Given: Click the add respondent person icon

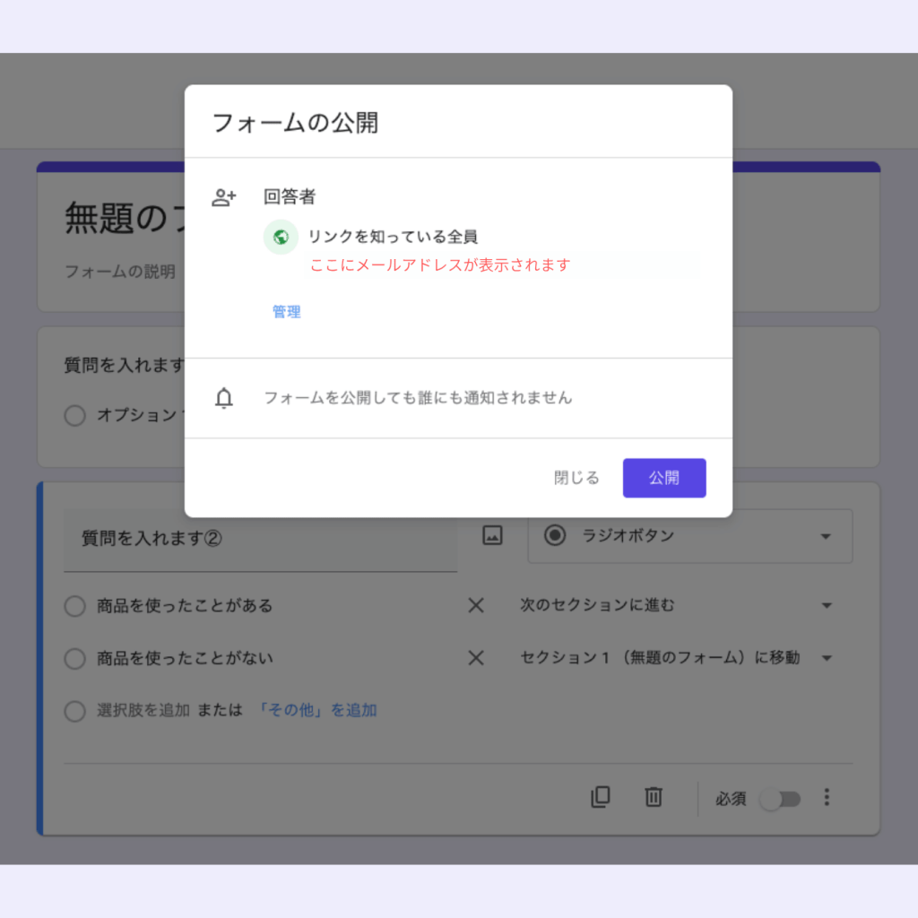Looking at the screenshot, I should 223,197.
